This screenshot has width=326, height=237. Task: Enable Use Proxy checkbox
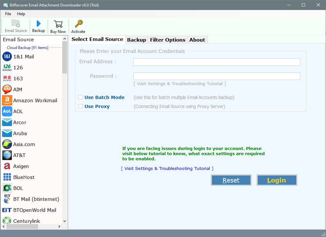pyautogui.click(x=81, y=106)
